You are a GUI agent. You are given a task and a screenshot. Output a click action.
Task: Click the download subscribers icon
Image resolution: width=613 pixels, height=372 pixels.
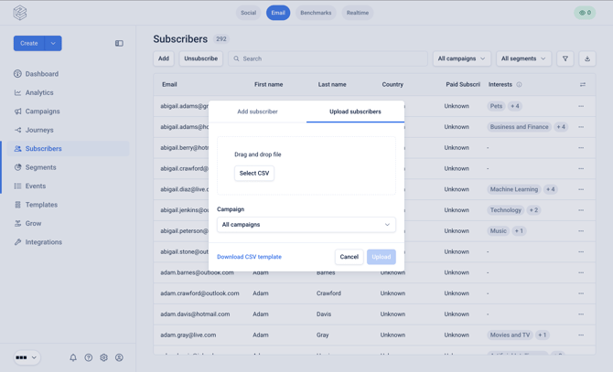click(x=587, y=58)
